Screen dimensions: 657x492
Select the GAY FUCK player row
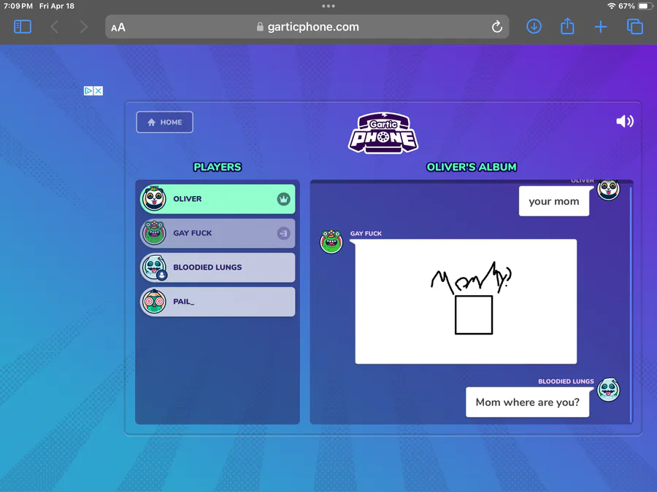218,233
